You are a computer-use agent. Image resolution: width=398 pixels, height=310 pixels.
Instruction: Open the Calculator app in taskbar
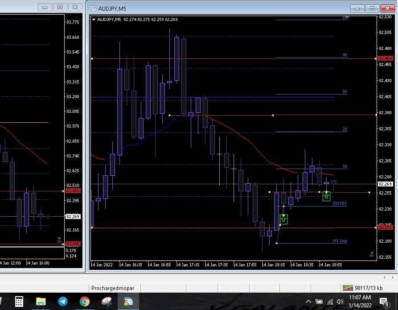19,302
